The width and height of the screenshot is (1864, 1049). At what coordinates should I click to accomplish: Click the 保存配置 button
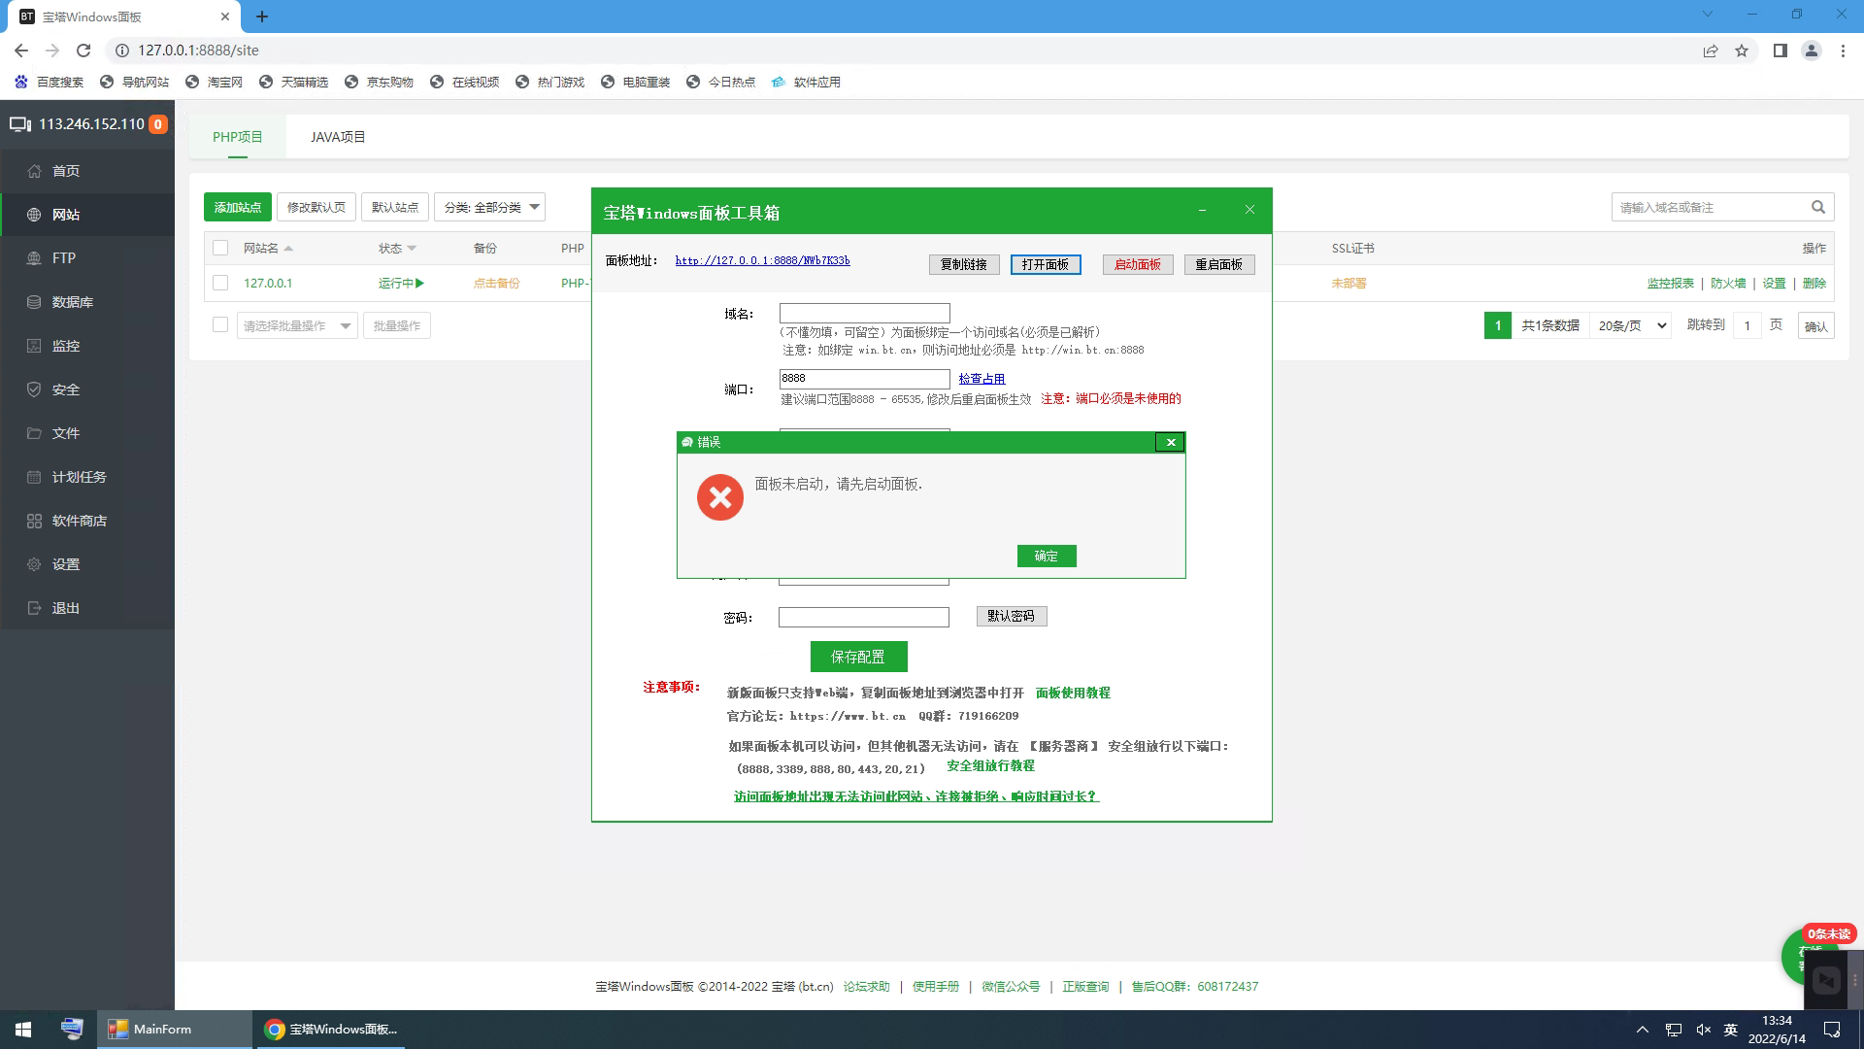click(x=859, y=657)
